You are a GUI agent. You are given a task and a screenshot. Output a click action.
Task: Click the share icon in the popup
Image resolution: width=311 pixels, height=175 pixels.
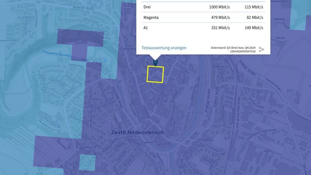(261, 50)
